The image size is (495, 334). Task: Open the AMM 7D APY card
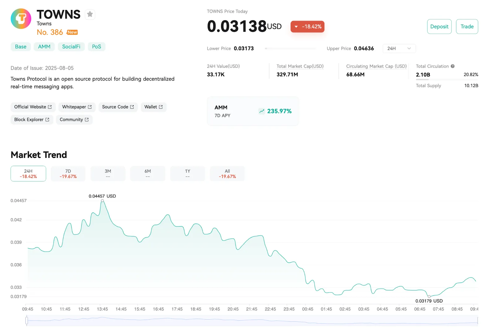coord(253,111)
